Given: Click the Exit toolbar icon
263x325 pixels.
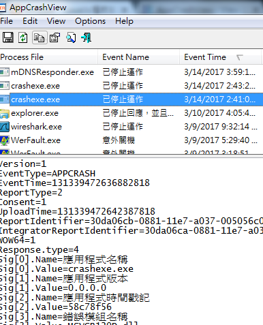Looking at the screenshot, I should 87,37.
